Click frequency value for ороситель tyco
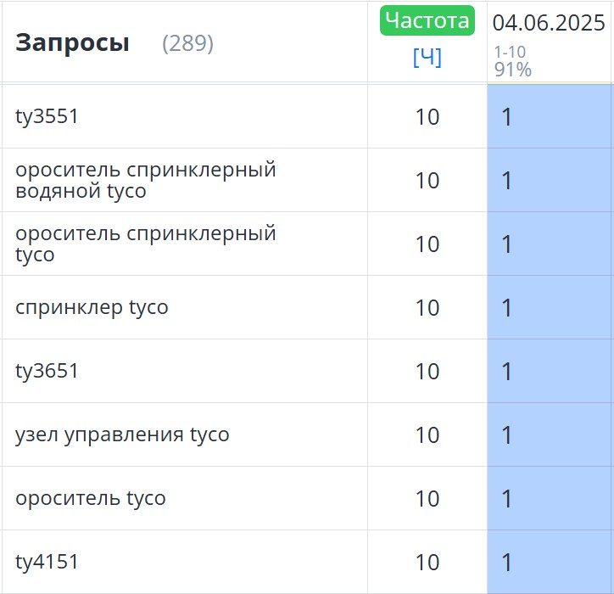614x594 pixels. (427, 499)
